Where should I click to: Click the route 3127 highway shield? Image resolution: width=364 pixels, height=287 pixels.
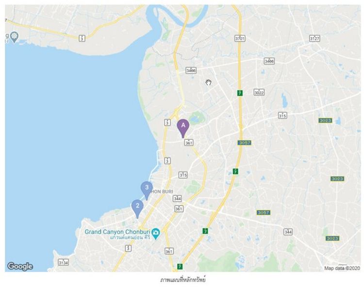click(314, 38)
